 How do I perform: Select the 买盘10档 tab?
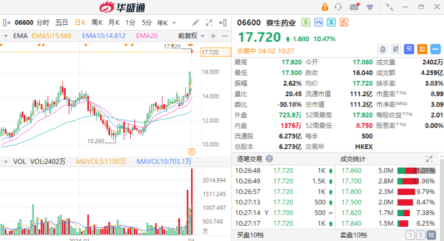[x=250, y=235]
